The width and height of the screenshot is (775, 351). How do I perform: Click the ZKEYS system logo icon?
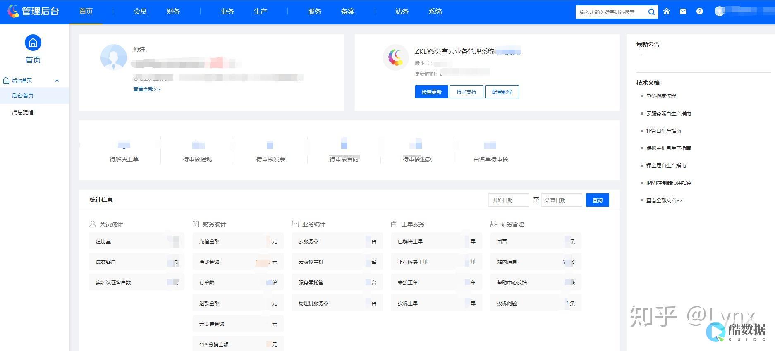[x=396, y=57]
